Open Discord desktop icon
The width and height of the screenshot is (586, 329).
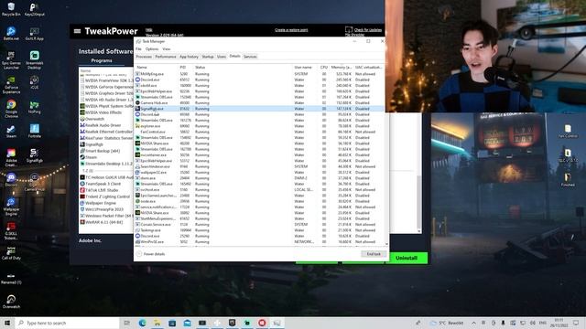(x=11, y=180)
